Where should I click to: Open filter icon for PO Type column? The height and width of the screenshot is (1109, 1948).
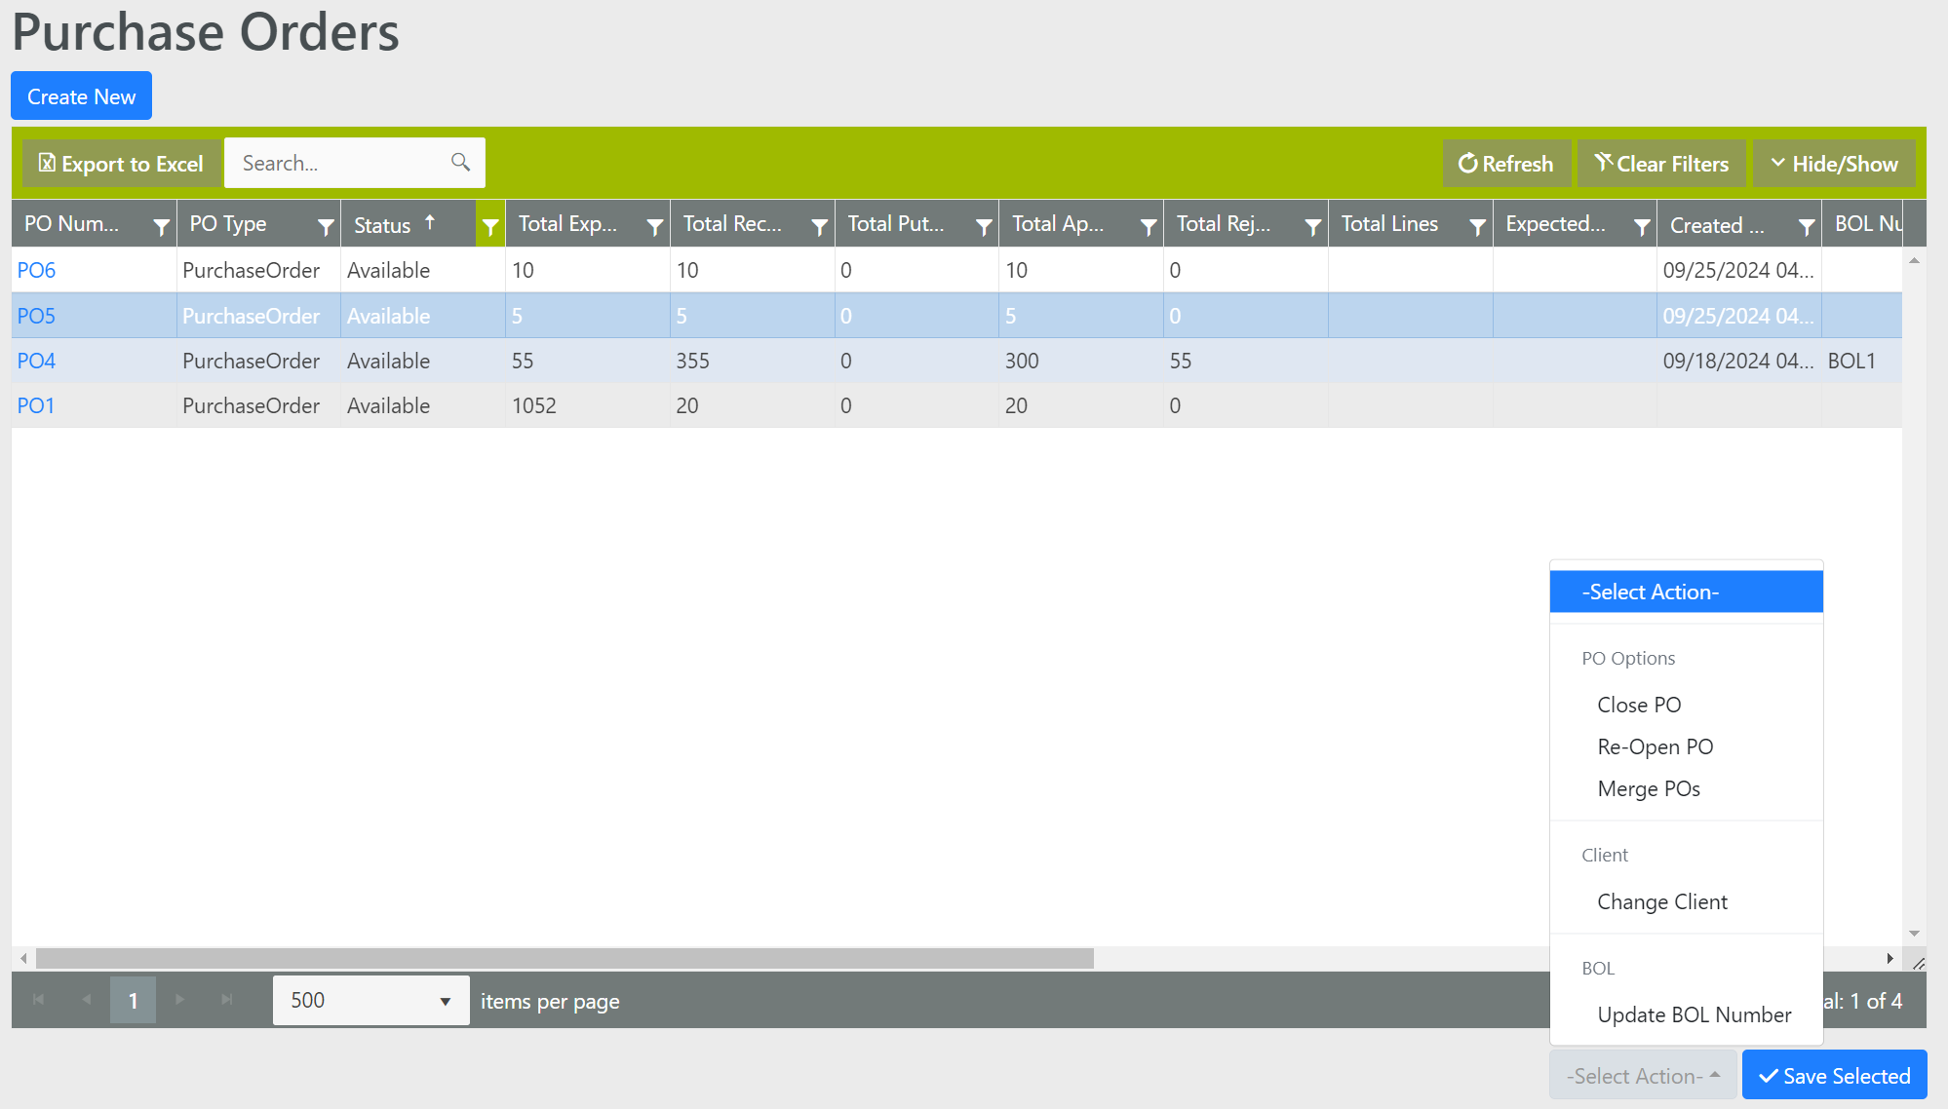tap(326, 226)
